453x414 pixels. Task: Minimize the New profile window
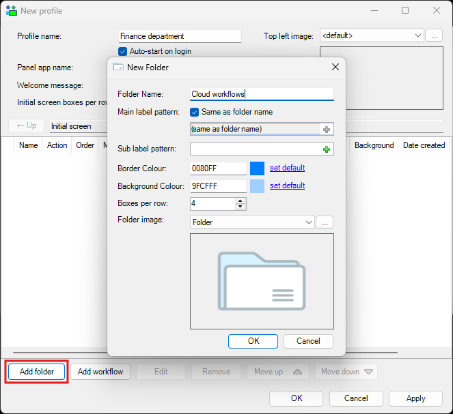374,11
